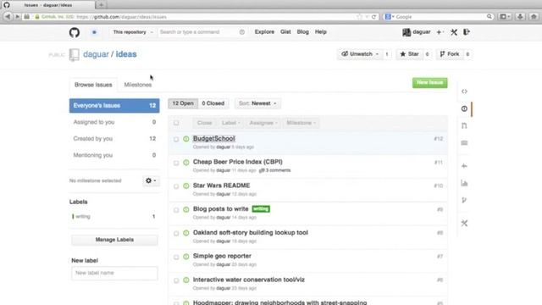This screenshot has width=542, height=305.
Task: Open the BudgetSchool issue
Action: (213, 138)
